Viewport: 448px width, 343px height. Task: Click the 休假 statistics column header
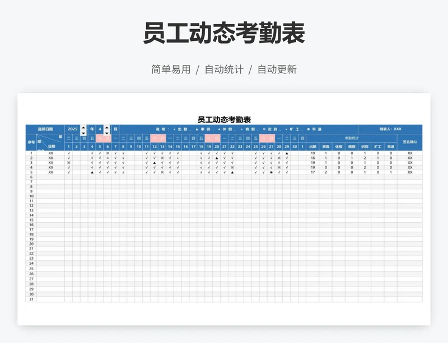tap(339, 147)
